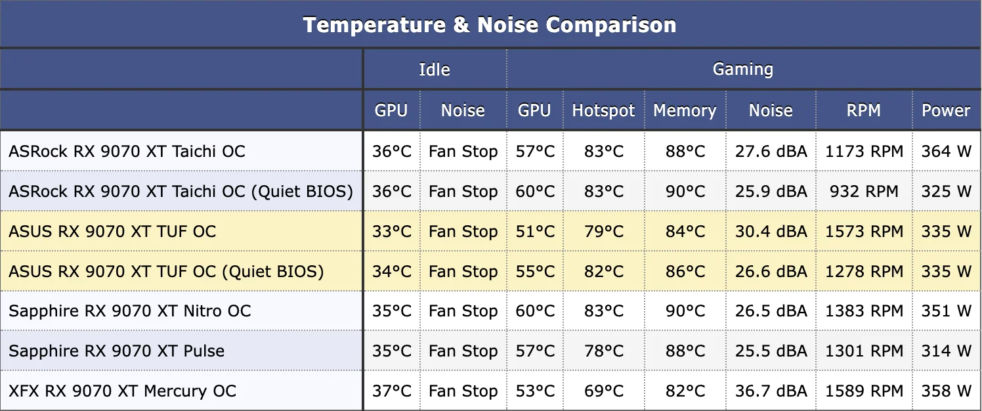Click the Memory column header

[x=684, y=110]
